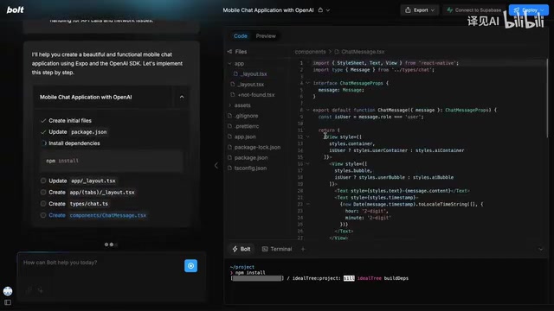Click the bolt logo

16,10
